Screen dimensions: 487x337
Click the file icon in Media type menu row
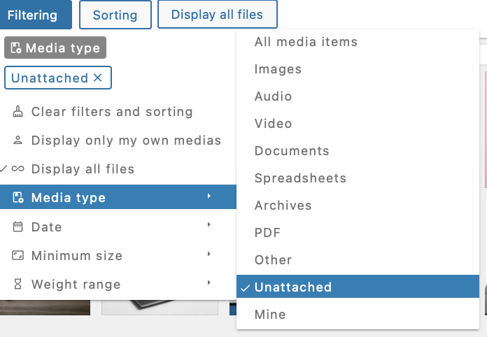[17, 198]
